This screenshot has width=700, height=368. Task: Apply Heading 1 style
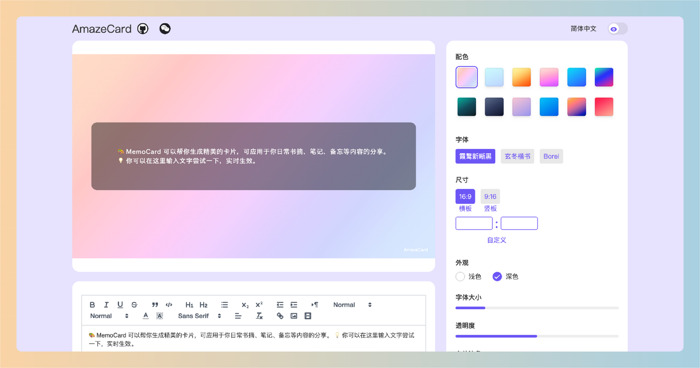[190, 305]
